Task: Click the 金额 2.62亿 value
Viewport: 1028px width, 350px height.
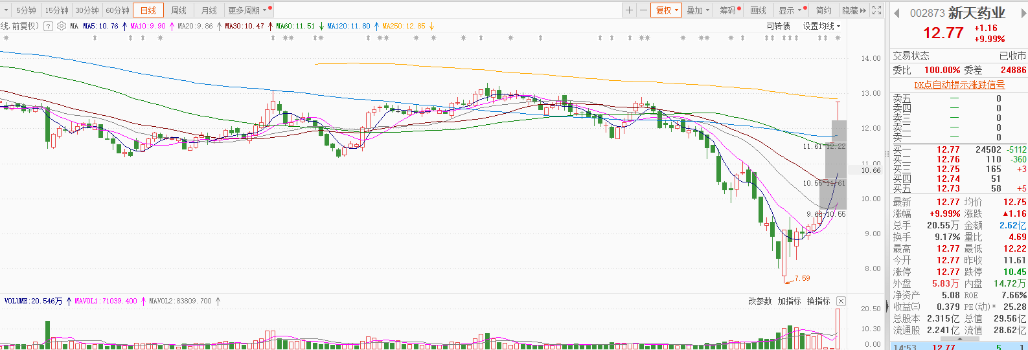Action: tap(1012, 225)
